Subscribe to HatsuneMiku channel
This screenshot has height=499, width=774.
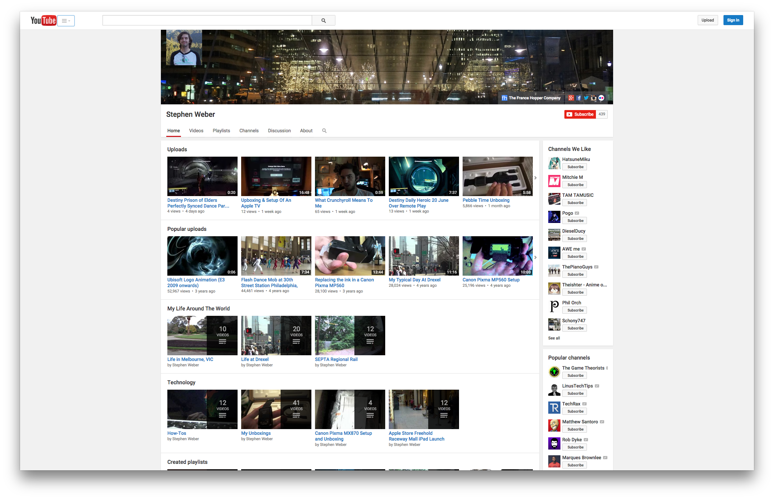coord(575,167)
